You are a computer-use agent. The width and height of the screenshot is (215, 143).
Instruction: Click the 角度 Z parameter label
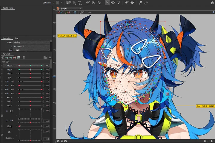(x=10, y=74)
